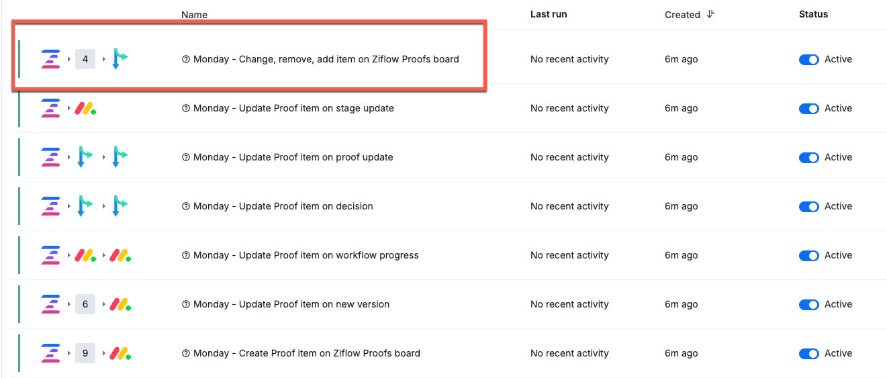The image size is (887, 378).
Task: Click the Ziflow icon in the Create Proof row
Action: tap(50, 353)
